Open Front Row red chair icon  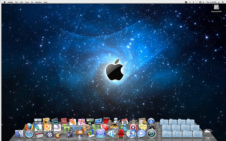point(121,134)
